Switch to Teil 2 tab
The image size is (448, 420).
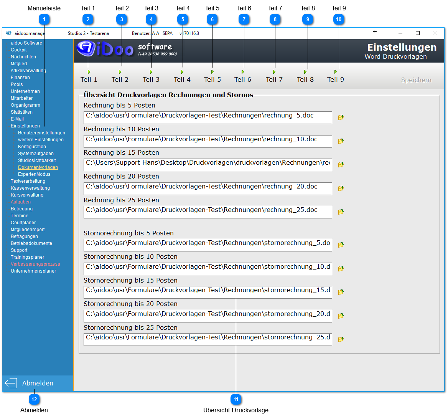point(120,77)
